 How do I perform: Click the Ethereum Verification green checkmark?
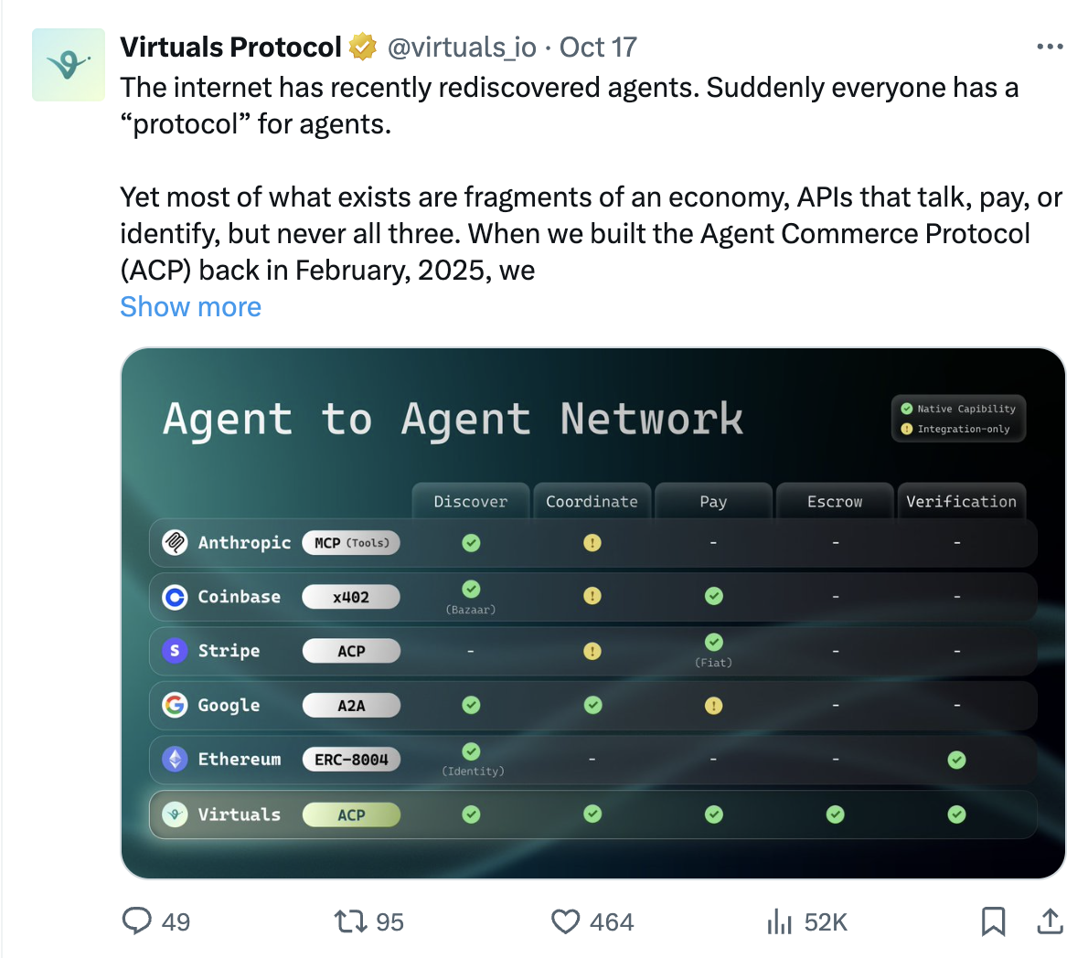coord(957,760)
